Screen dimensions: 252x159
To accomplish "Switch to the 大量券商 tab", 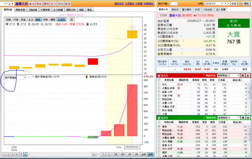I will pos(45,10).
